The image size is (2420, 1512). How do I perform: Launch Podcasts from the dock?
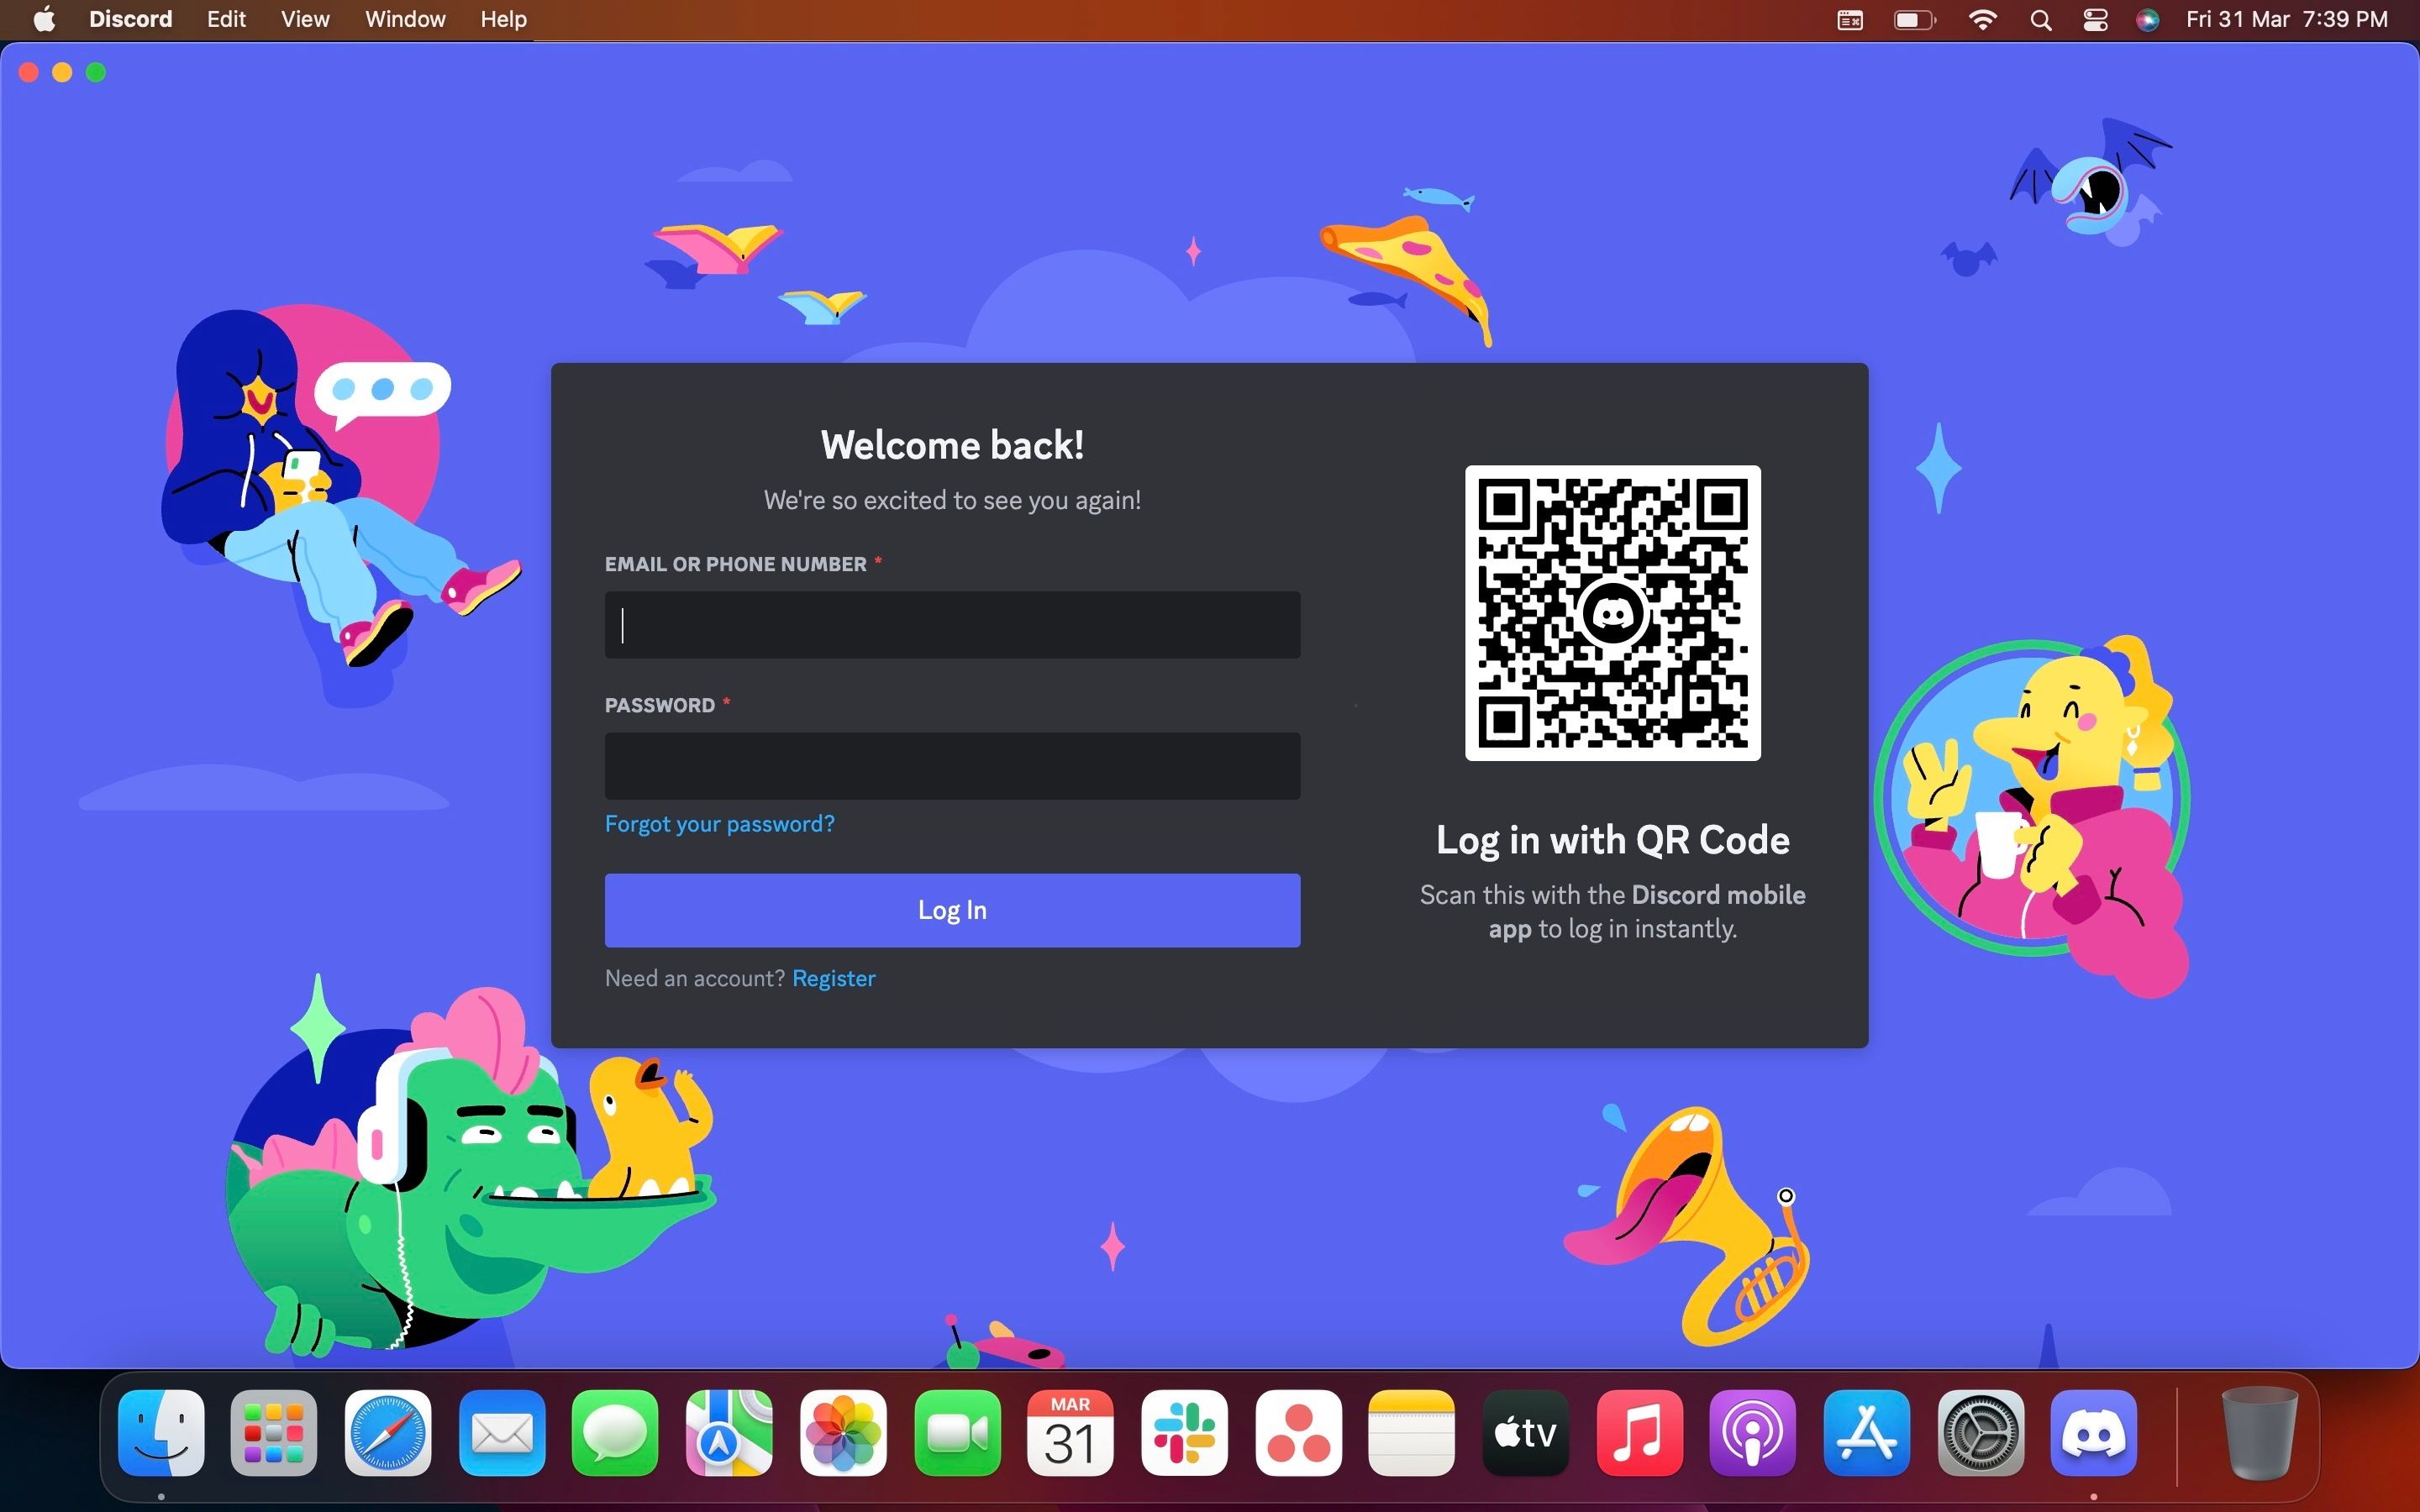(x=1752, y=1432)
